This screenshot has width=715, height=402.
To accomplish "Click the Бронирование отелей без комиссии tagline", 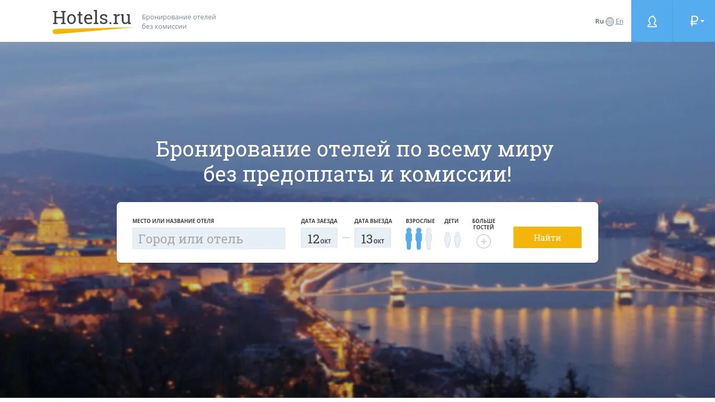I will [x=178, y=21].
